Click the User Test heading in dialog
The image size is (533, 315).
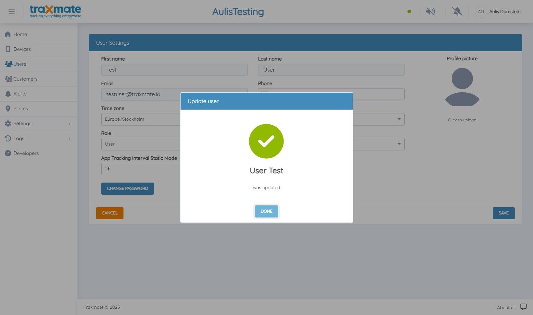pyautogui.click(x=266, y=170)
